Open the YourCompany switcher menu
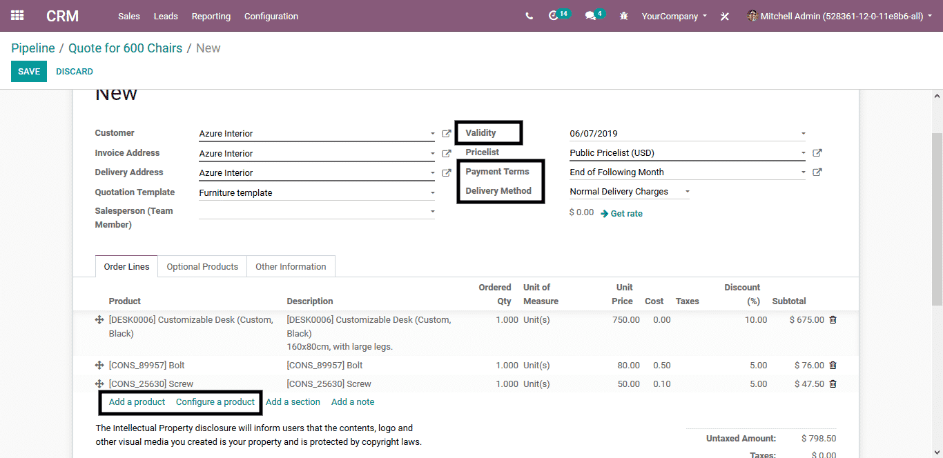 pyautogui.click(x=674, y=16)
